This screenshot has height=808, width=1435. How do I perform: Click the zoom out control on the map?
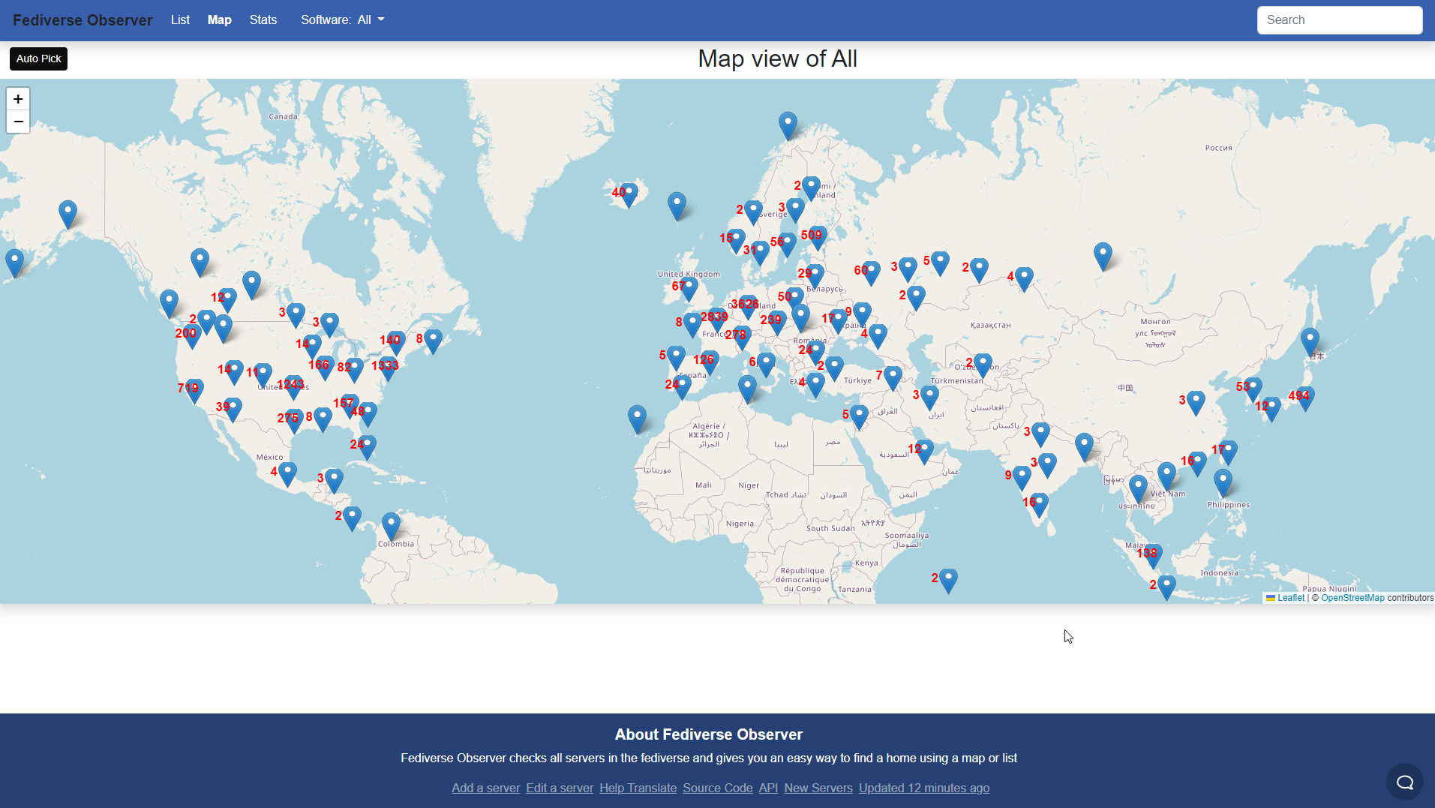[17, 122]
